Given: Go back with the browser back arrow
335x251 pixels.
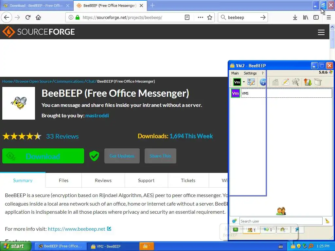Looking at the screenshot, I should tap(7, 17).
